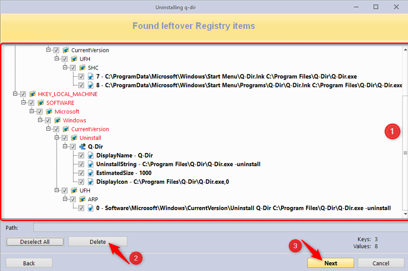This screenshot has height=271, width=408.
Task: Click key icon of UFH above ARP
Action: 74,190
